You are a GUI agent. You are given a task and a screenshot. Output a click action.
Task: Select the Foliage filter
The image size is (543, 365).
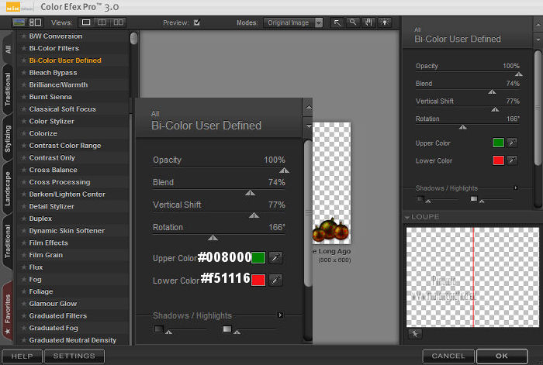pos(41,291)
